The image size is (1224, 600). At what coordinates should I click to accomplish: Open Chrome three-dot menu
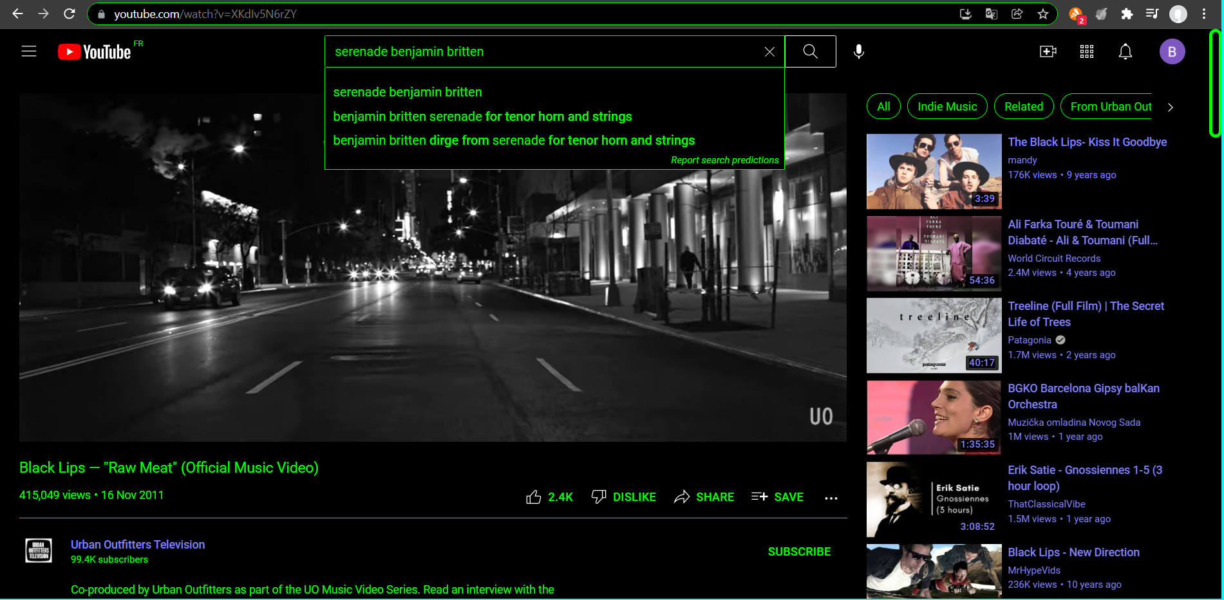tap(1204, 14)
